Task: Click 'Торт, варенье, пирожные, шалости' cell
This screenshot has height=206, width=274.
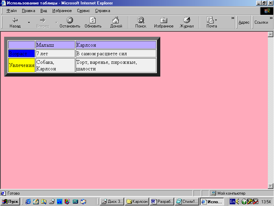Action: click(116, 65)
